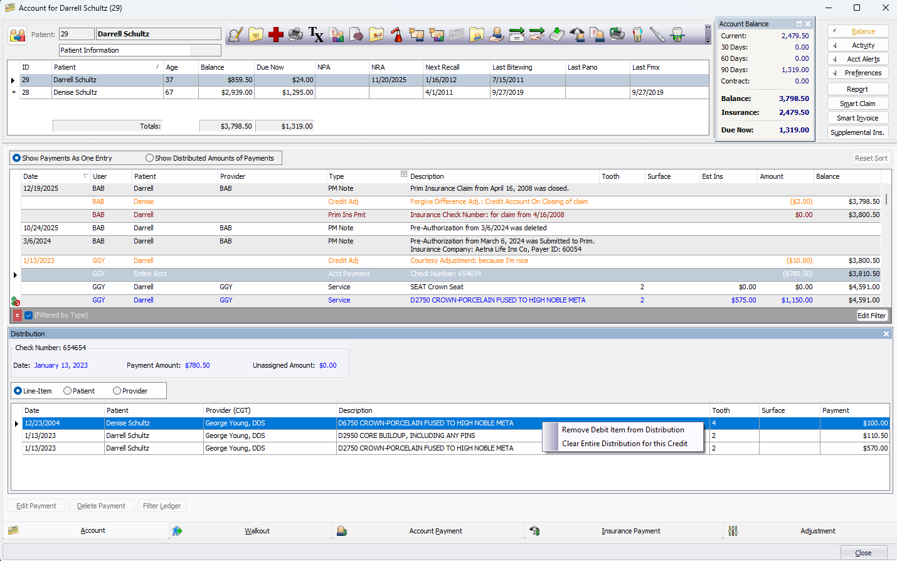
Task: Close the Distribution panel
Action: tap(886, 334)
